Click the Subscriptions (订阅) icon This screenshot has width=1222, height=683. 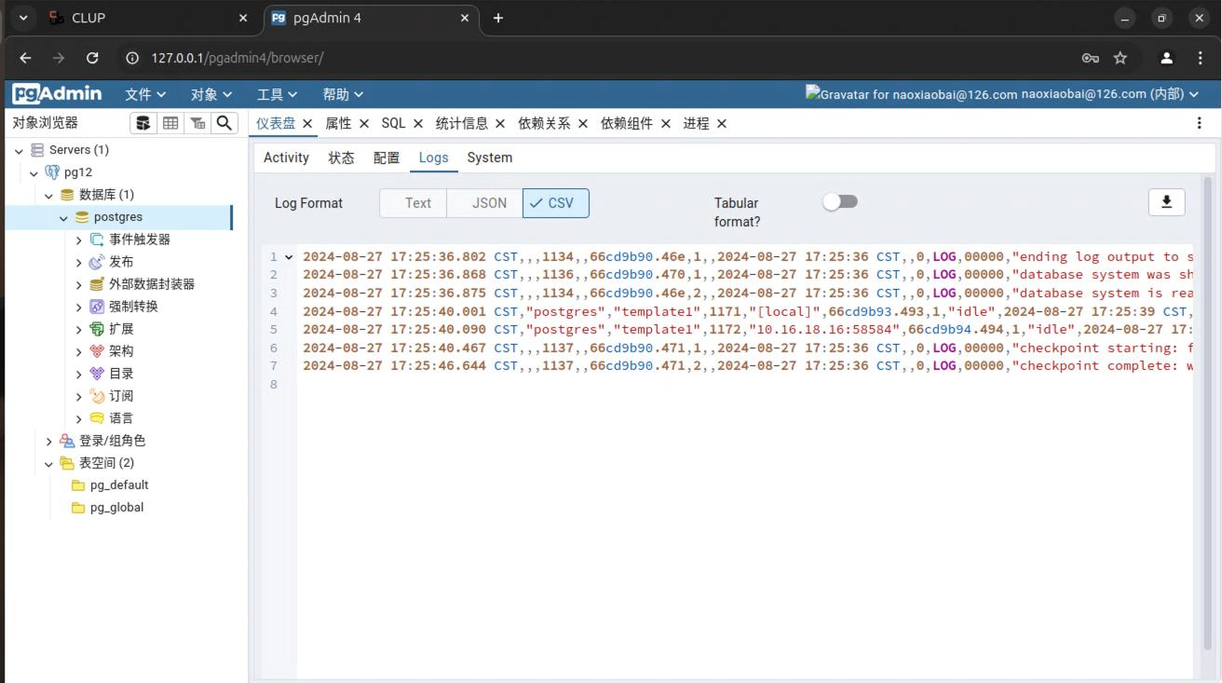(97, 396)
